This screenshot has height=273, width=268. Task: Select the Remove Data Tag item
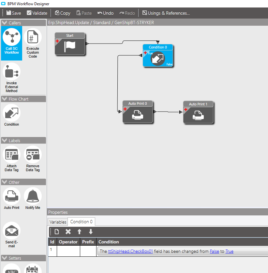tap(33, 159)
